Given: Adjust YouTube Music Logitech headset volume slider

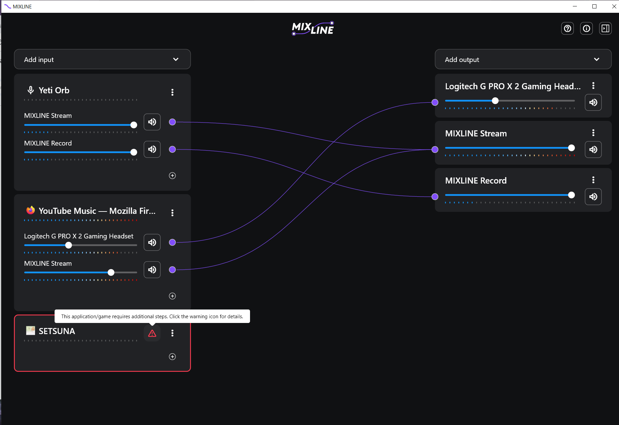Looking at the screenshot, I should click(81, 245).
